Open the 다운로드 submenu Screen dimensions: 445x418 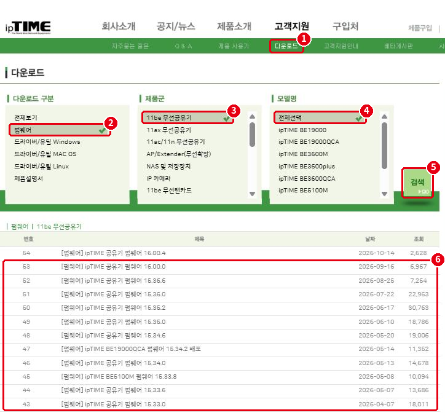pos(286,46)
